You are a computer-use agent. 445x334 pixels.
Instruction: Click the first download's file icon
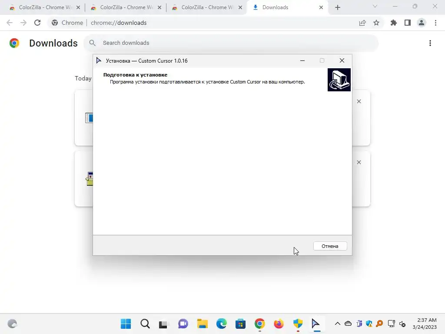click(89, 117)
